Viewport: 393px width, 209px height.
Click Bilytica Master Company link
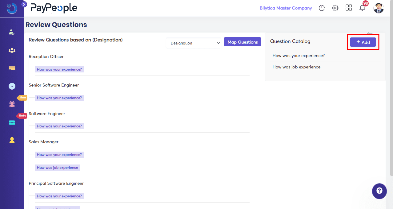[286, 8]
